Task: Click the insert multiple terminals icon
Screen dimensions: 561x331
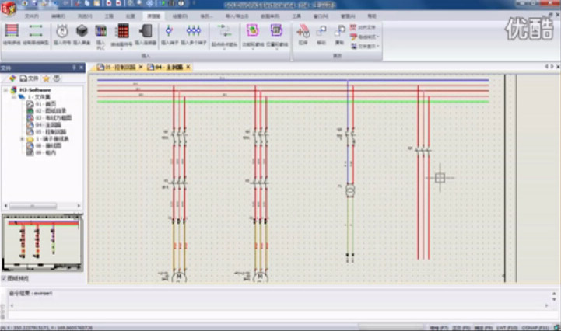Action: [x=194, y=30]
